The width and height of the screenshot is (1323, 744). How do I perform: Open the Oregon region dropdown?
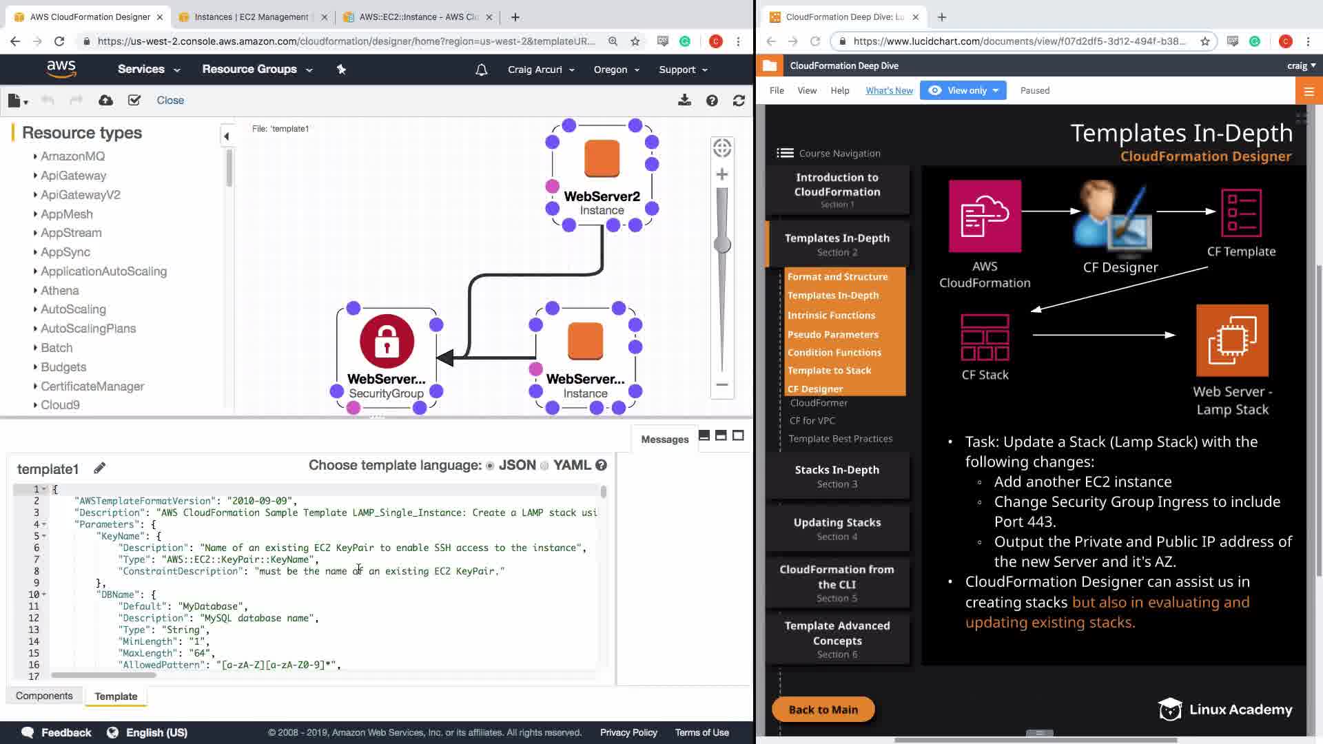click(616, 70)
